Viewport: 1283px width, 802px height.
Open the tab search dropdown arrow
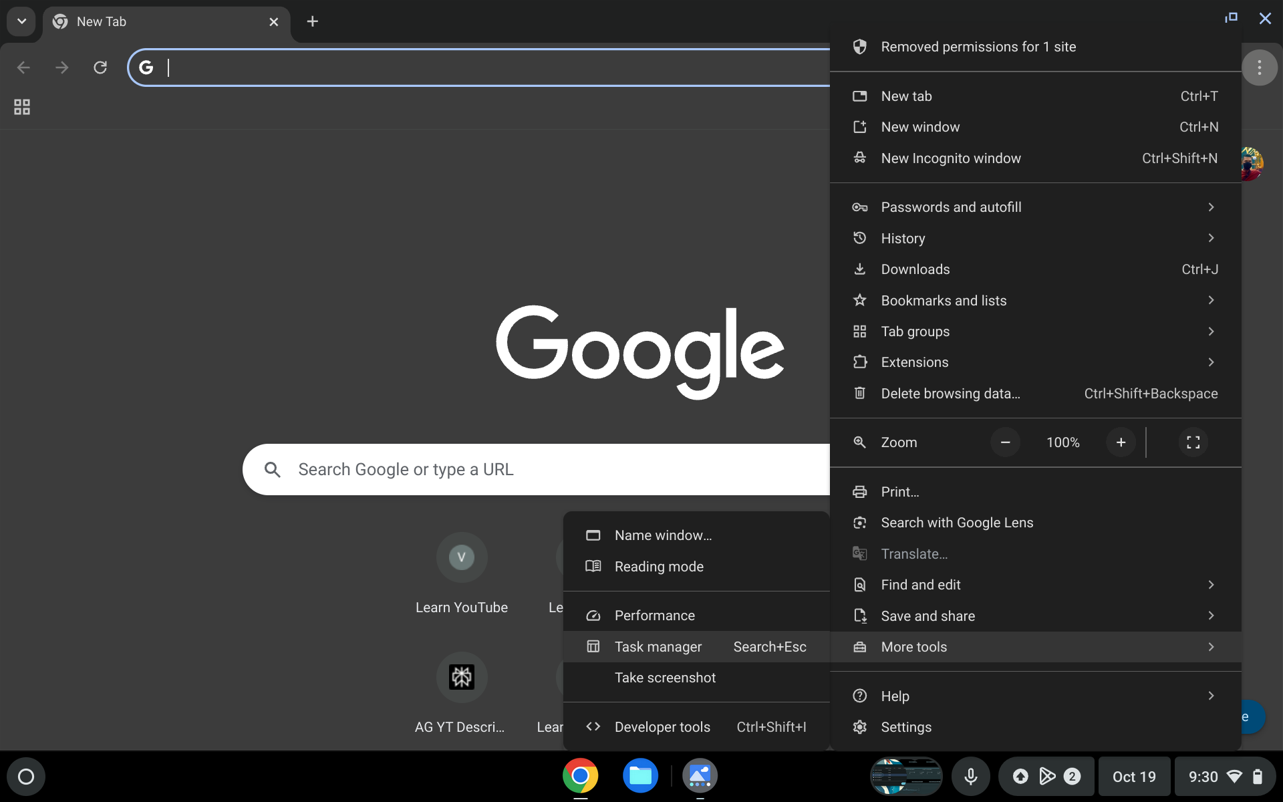[x=21, y=21]
